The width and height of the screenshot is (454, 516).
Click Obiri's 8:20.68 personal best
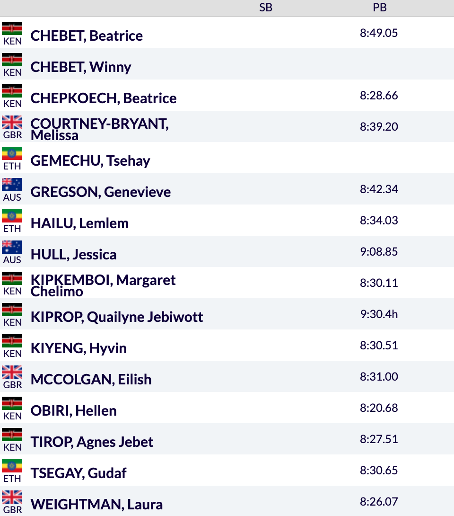(379, 408)
